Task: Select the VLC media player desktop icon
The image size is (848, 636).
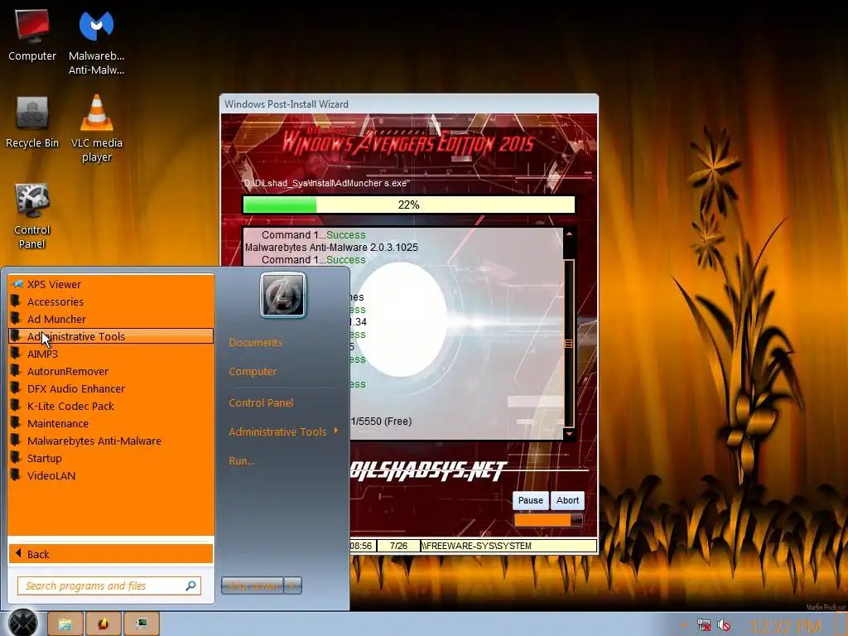Action: [x=97, y=128]
